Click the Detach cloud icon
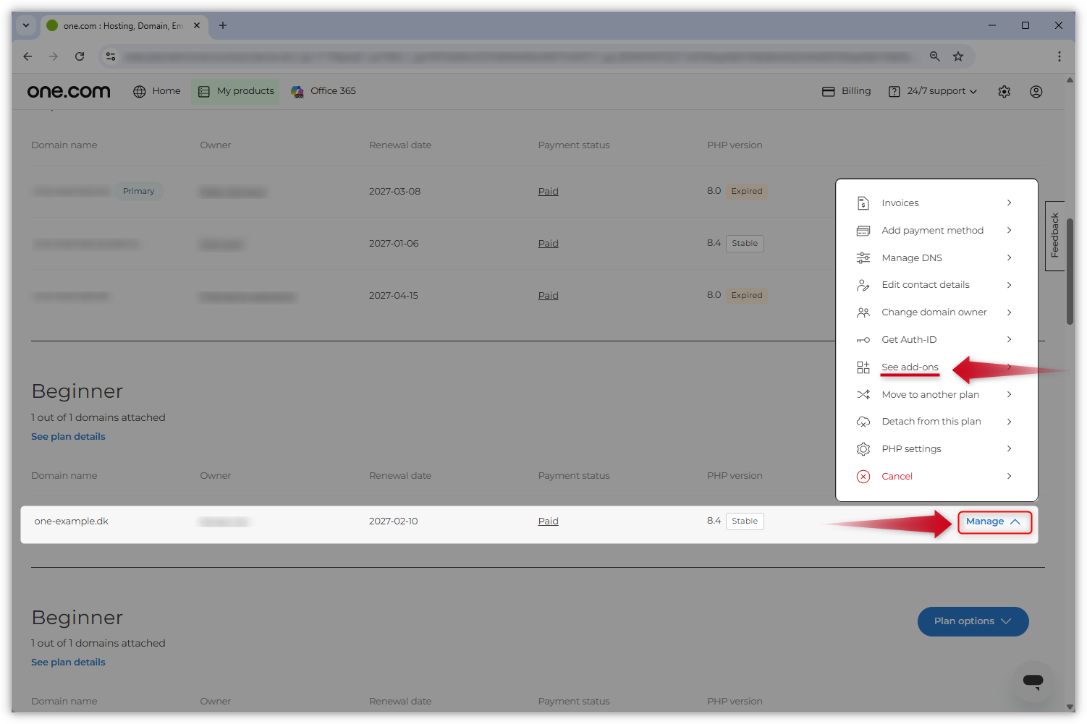Image resolution: width=1087 pixels, height=724 pixels. (863, 422)
